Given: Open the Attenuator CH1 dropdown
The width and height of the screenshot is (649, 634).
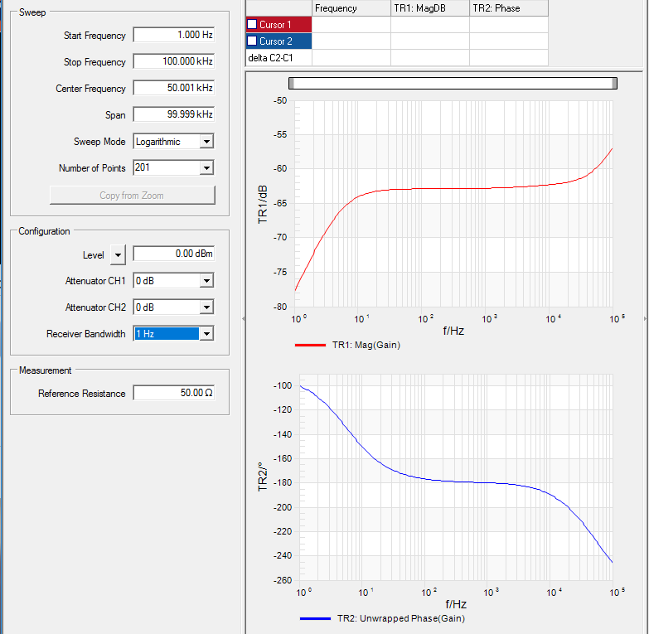Looking at the screenshot, I should [206, 281].
